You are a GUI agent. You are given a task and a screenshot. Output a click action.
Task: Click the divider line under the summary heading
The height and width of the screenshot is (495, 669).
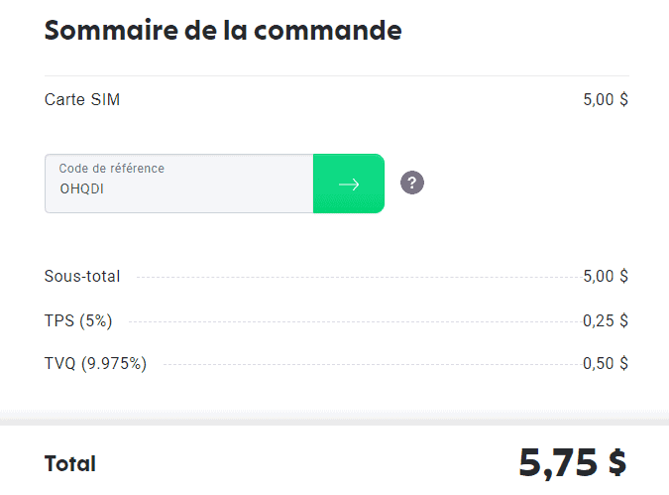coord(337,75)
